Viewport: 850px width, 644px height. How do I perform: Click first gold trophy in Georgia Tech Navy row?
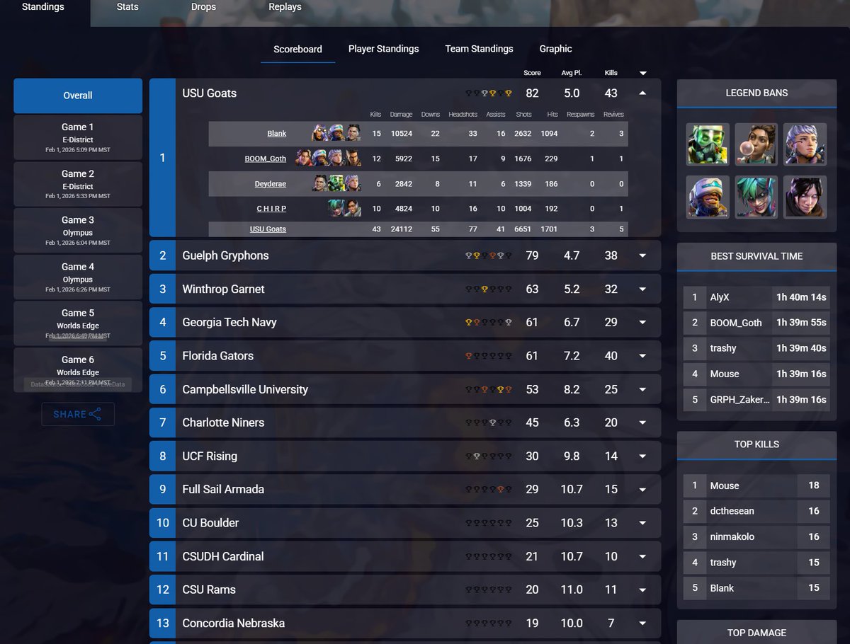469,322
